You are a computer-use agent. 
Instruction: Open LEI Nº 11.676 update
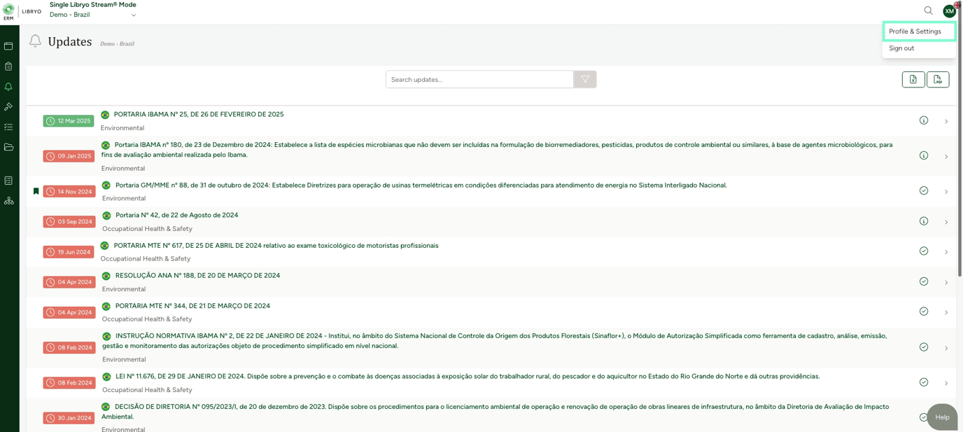click(468, 377)
